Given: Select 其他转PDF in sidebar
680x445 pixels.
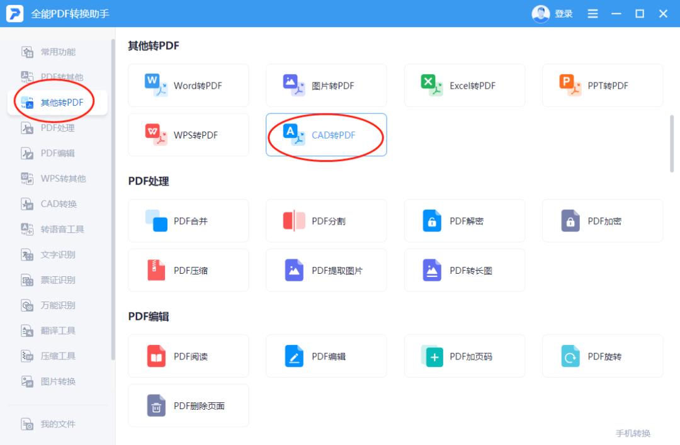Looking at the screenshot, I should click(57, 103).
